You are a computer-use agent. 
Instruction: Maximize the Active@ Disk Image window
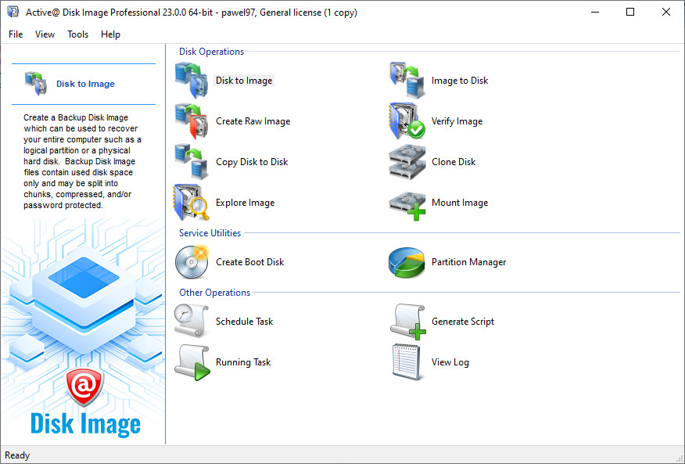coord(630,12)
